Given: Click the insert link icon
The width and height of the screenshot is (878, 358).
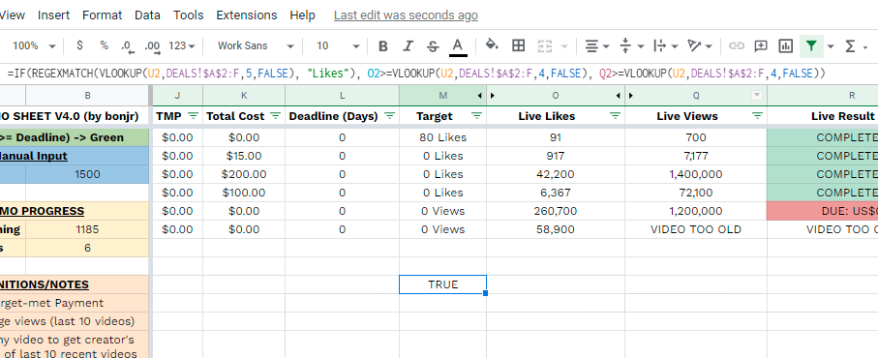Looking at the screenshot, I should click(x=736, y=45).
